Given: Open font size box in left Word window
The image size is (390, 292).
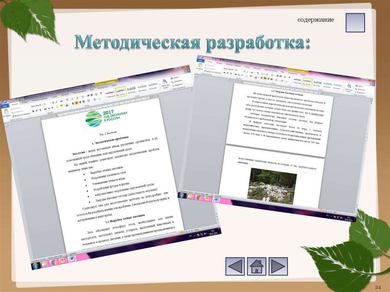Looking at the screenshot, I should (x=46, y=104).
